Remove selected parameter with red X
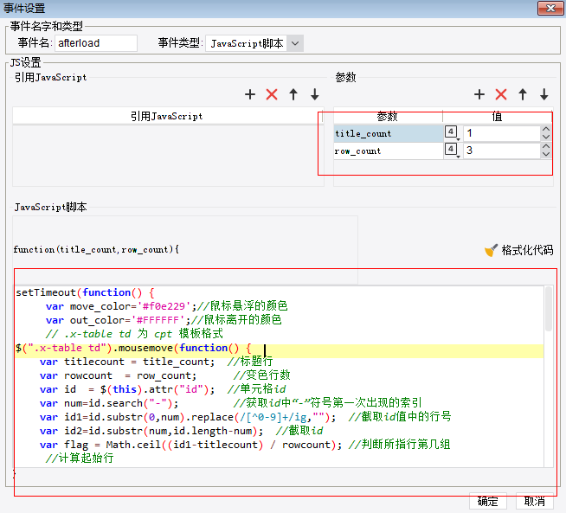 (x=501, y=94)
